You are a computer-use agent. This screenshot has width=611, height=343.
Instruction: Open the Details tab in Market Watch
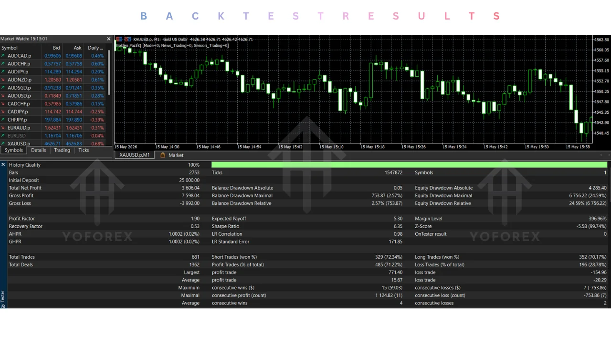39,150
